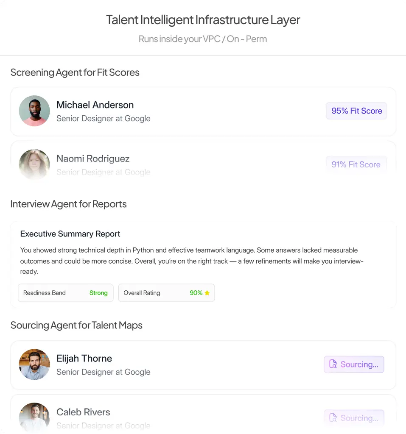
Task: Select Naomi Rodriguez's partially hidden candidate card
Action: click(x=203, y=161)
